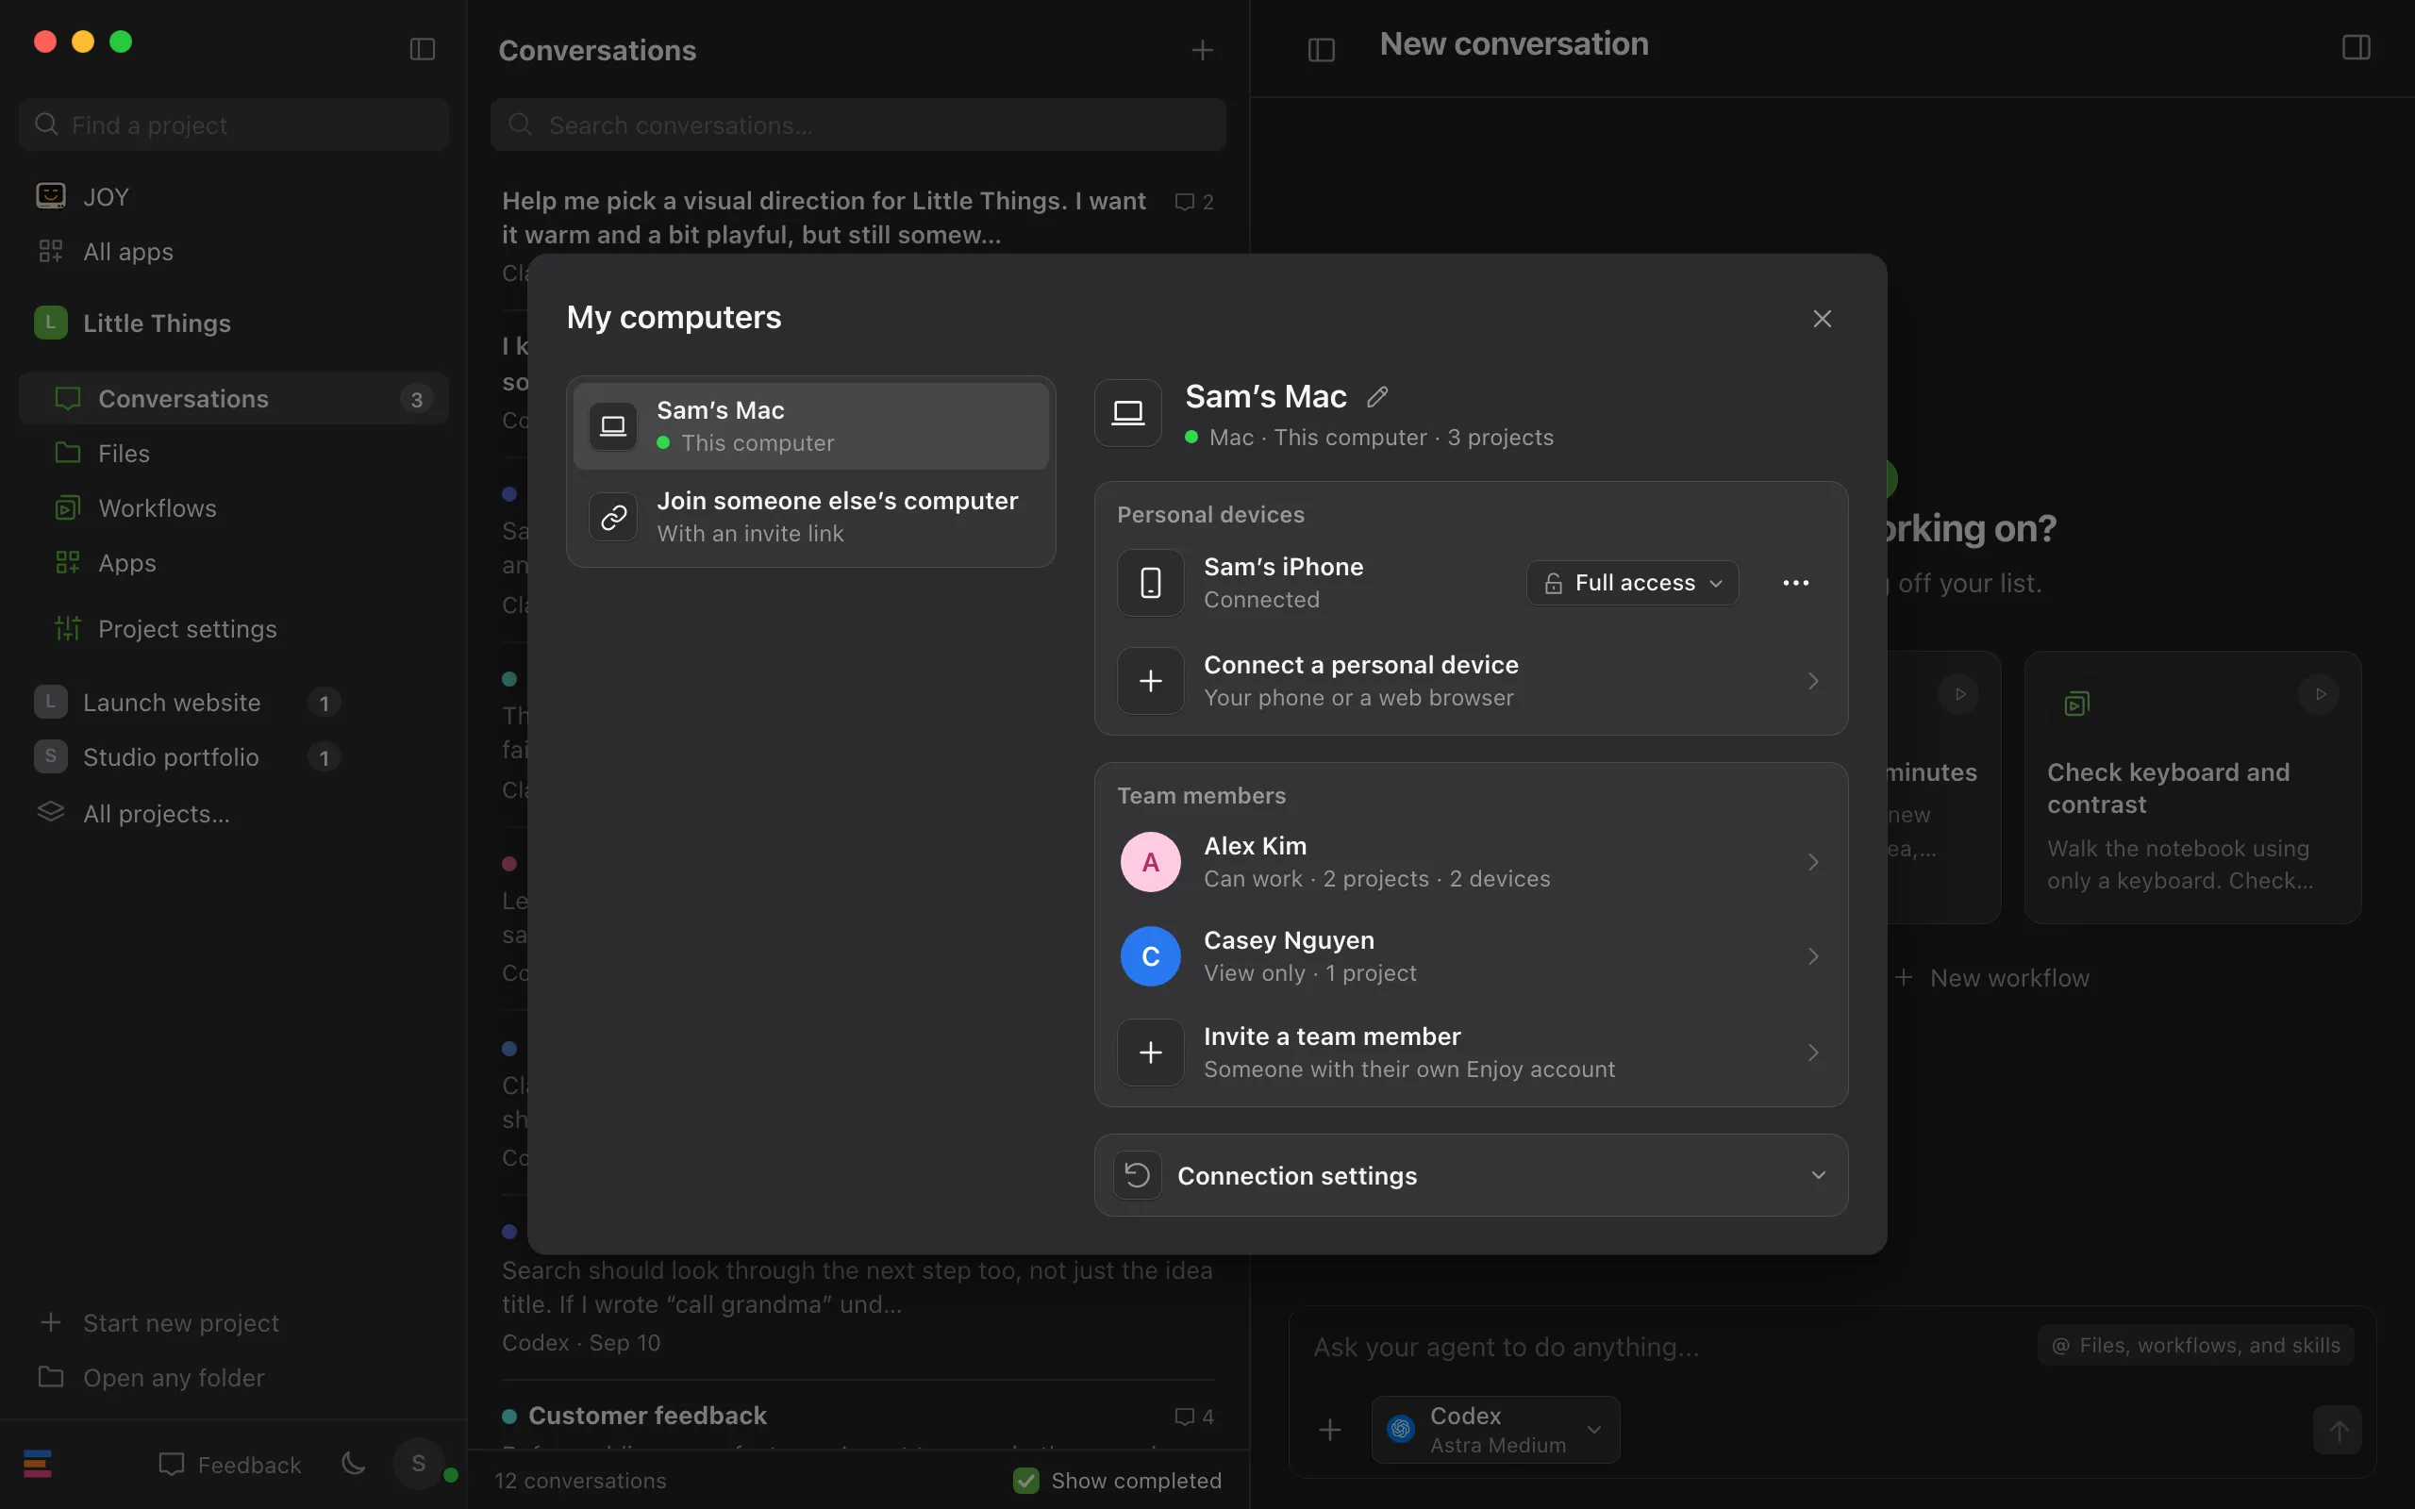Open the three-dots menu for Sam's iPhone
Image resolution: width=2415 pixels, height=1509 pixels.
1795,583
